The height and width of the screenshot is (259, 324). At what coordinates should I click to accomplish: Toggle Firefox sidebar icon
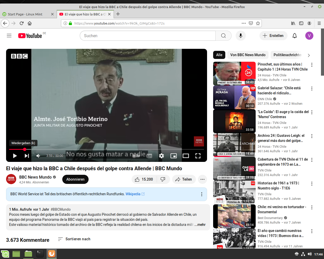pos(301,23)
